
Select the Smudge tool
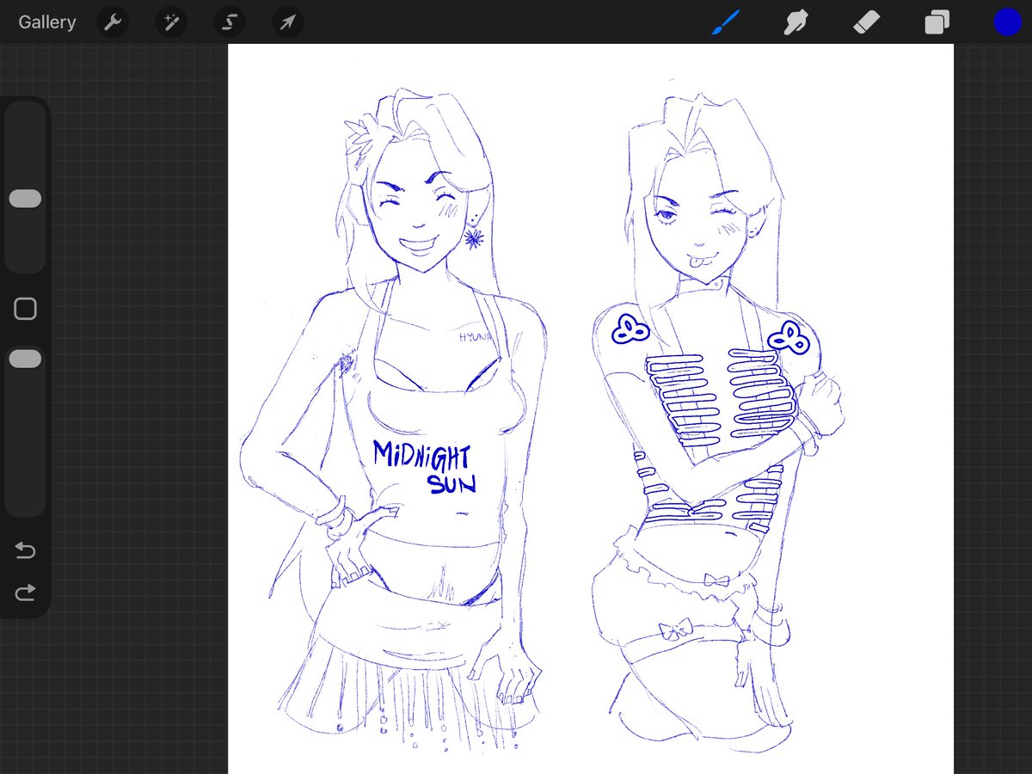pos(795,22)
